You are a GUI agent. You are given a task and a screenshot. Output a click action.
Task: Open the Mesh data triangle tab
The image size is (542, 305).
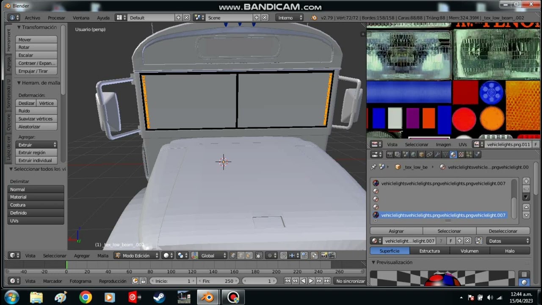445,155
